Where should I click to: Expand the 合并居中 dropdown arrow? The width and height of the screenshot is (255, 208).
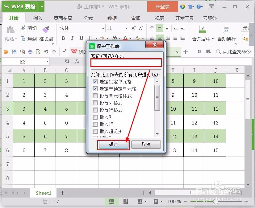pyautogui.click(x=213, y=39)
